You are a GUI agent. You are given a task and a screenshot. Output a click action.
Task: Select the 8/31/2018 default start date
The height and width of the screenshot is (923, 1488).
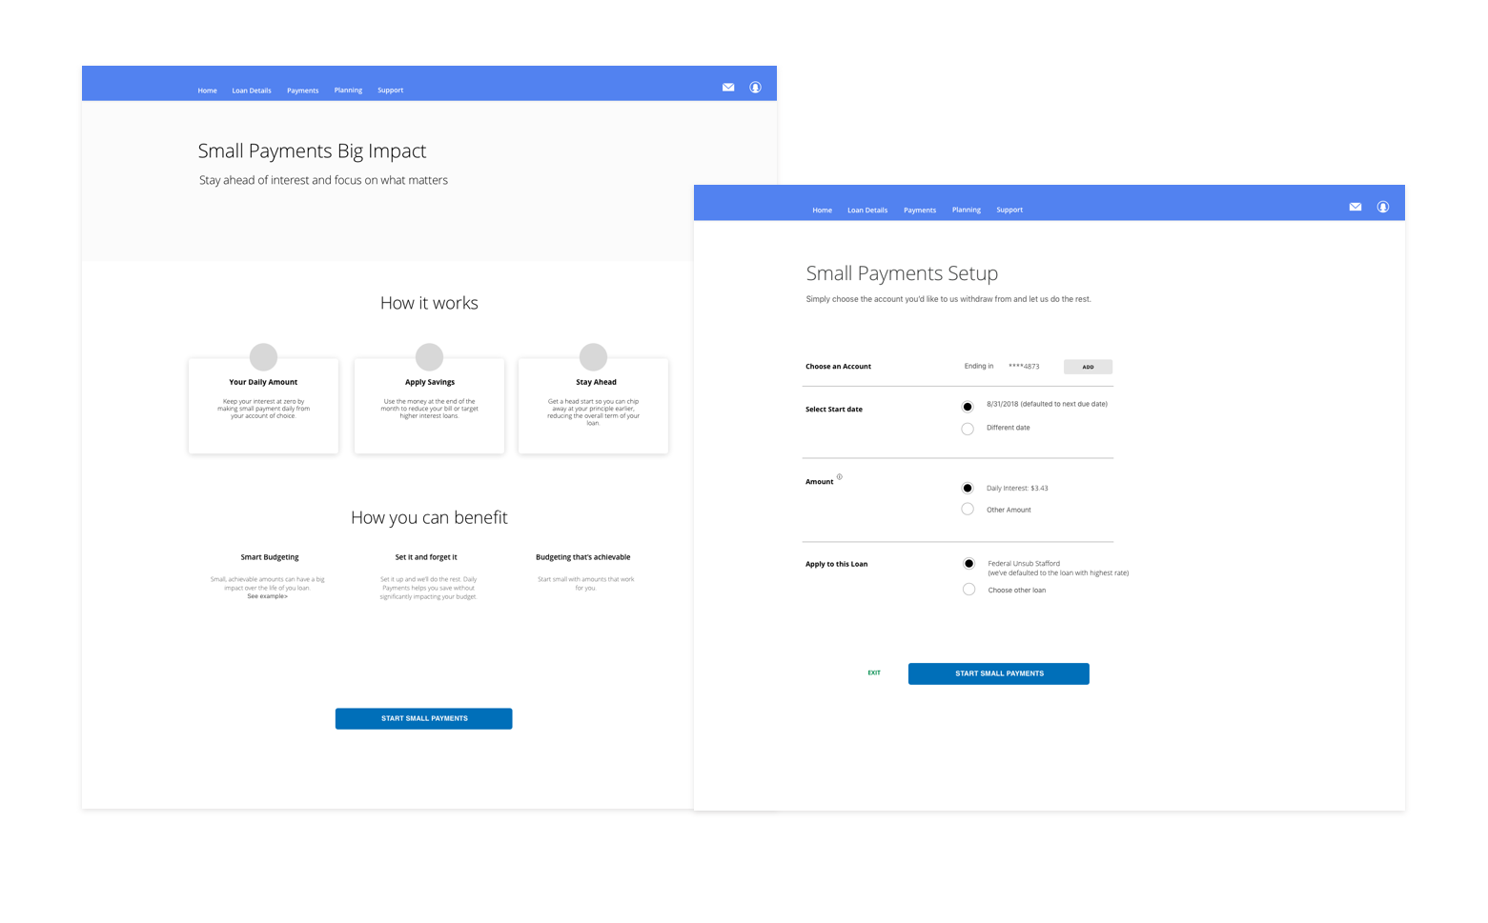[967, 406]
